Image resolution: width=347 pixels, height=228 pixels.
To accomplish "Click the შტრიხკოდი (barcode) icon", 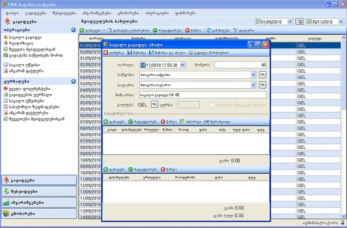I will click(207, 122).
